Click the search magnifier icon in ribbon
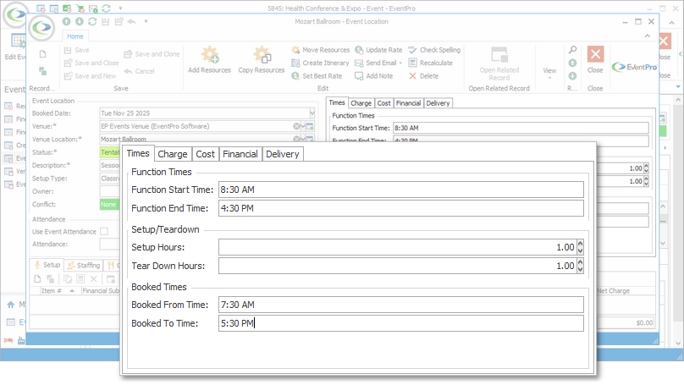Screen dimensions: 684x385 coord(572,50)
